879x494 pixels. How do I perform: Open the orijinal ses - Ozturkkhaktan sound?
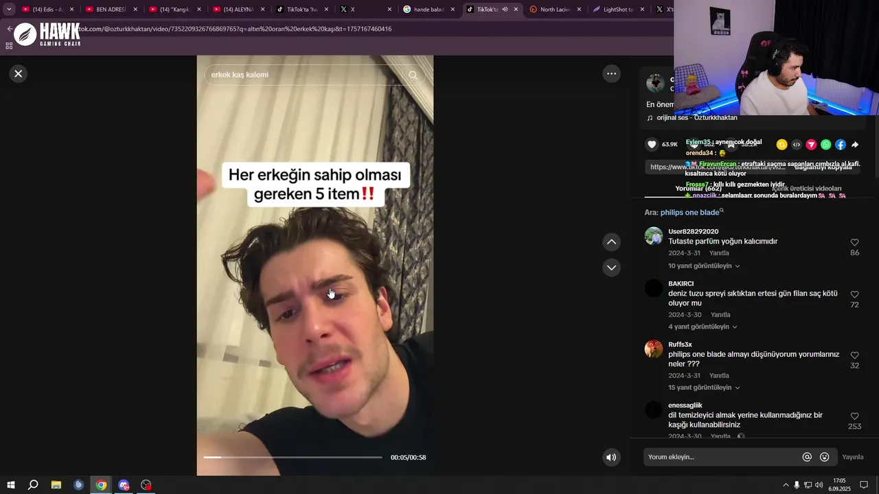coord(692,118)
